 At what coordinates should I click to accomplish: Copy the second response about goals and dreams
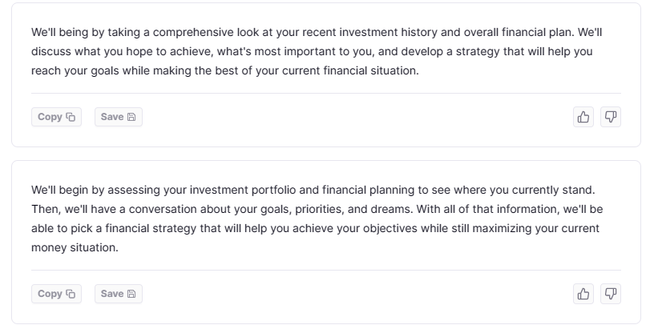(56, 294)
